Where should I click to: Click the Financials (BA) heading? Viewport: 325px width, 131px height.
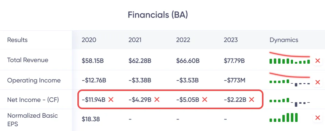[x=158, y=15]
